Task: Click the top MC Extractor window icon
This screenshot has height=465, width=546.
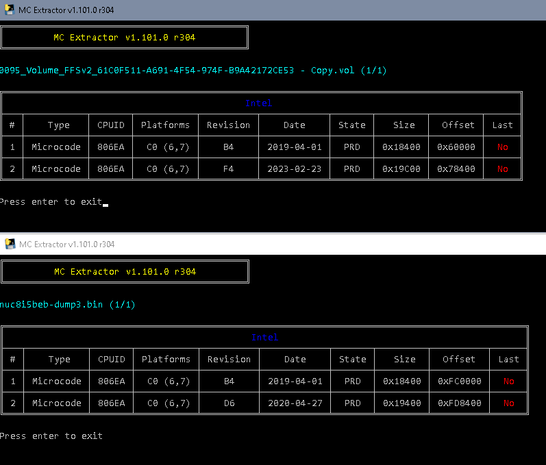Action: (10, 10)
